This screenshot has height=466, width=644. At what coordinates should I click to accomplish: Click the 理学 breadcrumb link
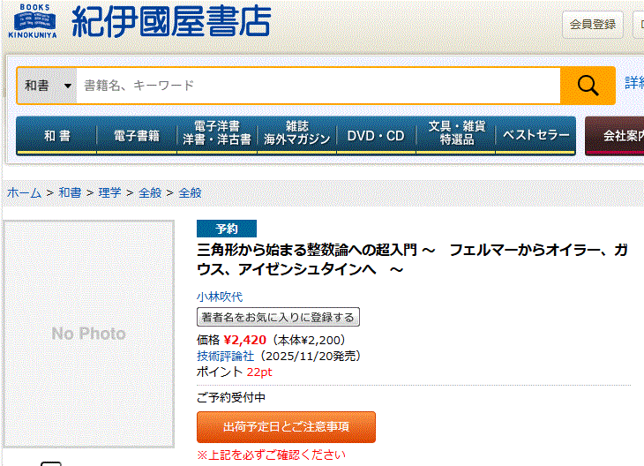pos(110,192)
